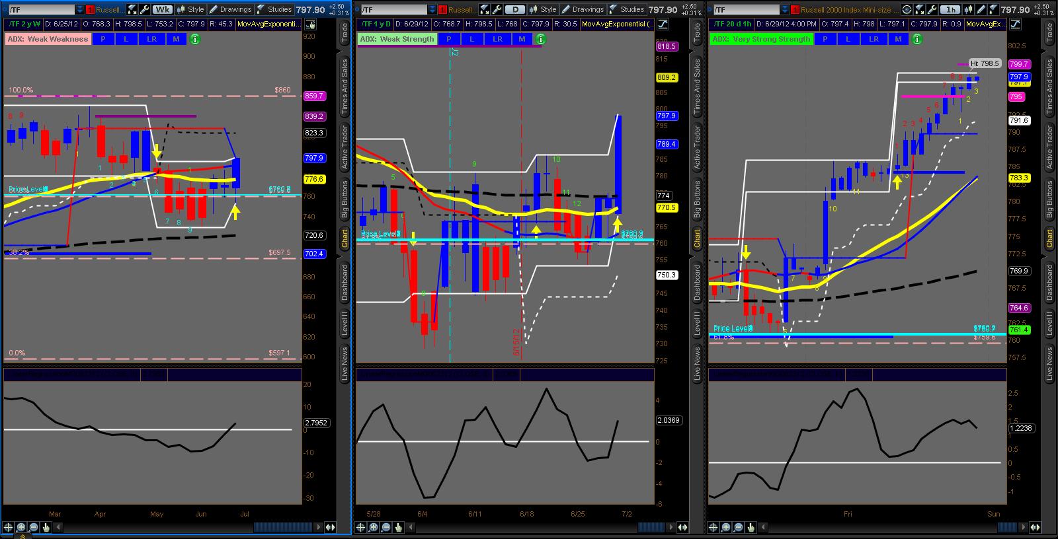Image resolution: width=1058 pixels, height=539 pixels.
Task: Select pan hand tool under daily chart
Action: point(398,527)
